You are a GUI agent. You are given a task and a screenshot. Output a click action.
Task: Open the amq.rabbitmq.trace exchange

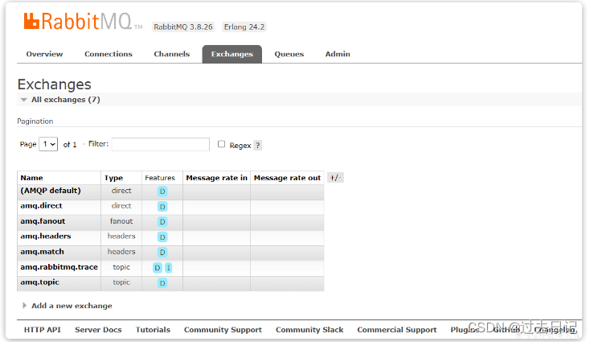(59, 267)
